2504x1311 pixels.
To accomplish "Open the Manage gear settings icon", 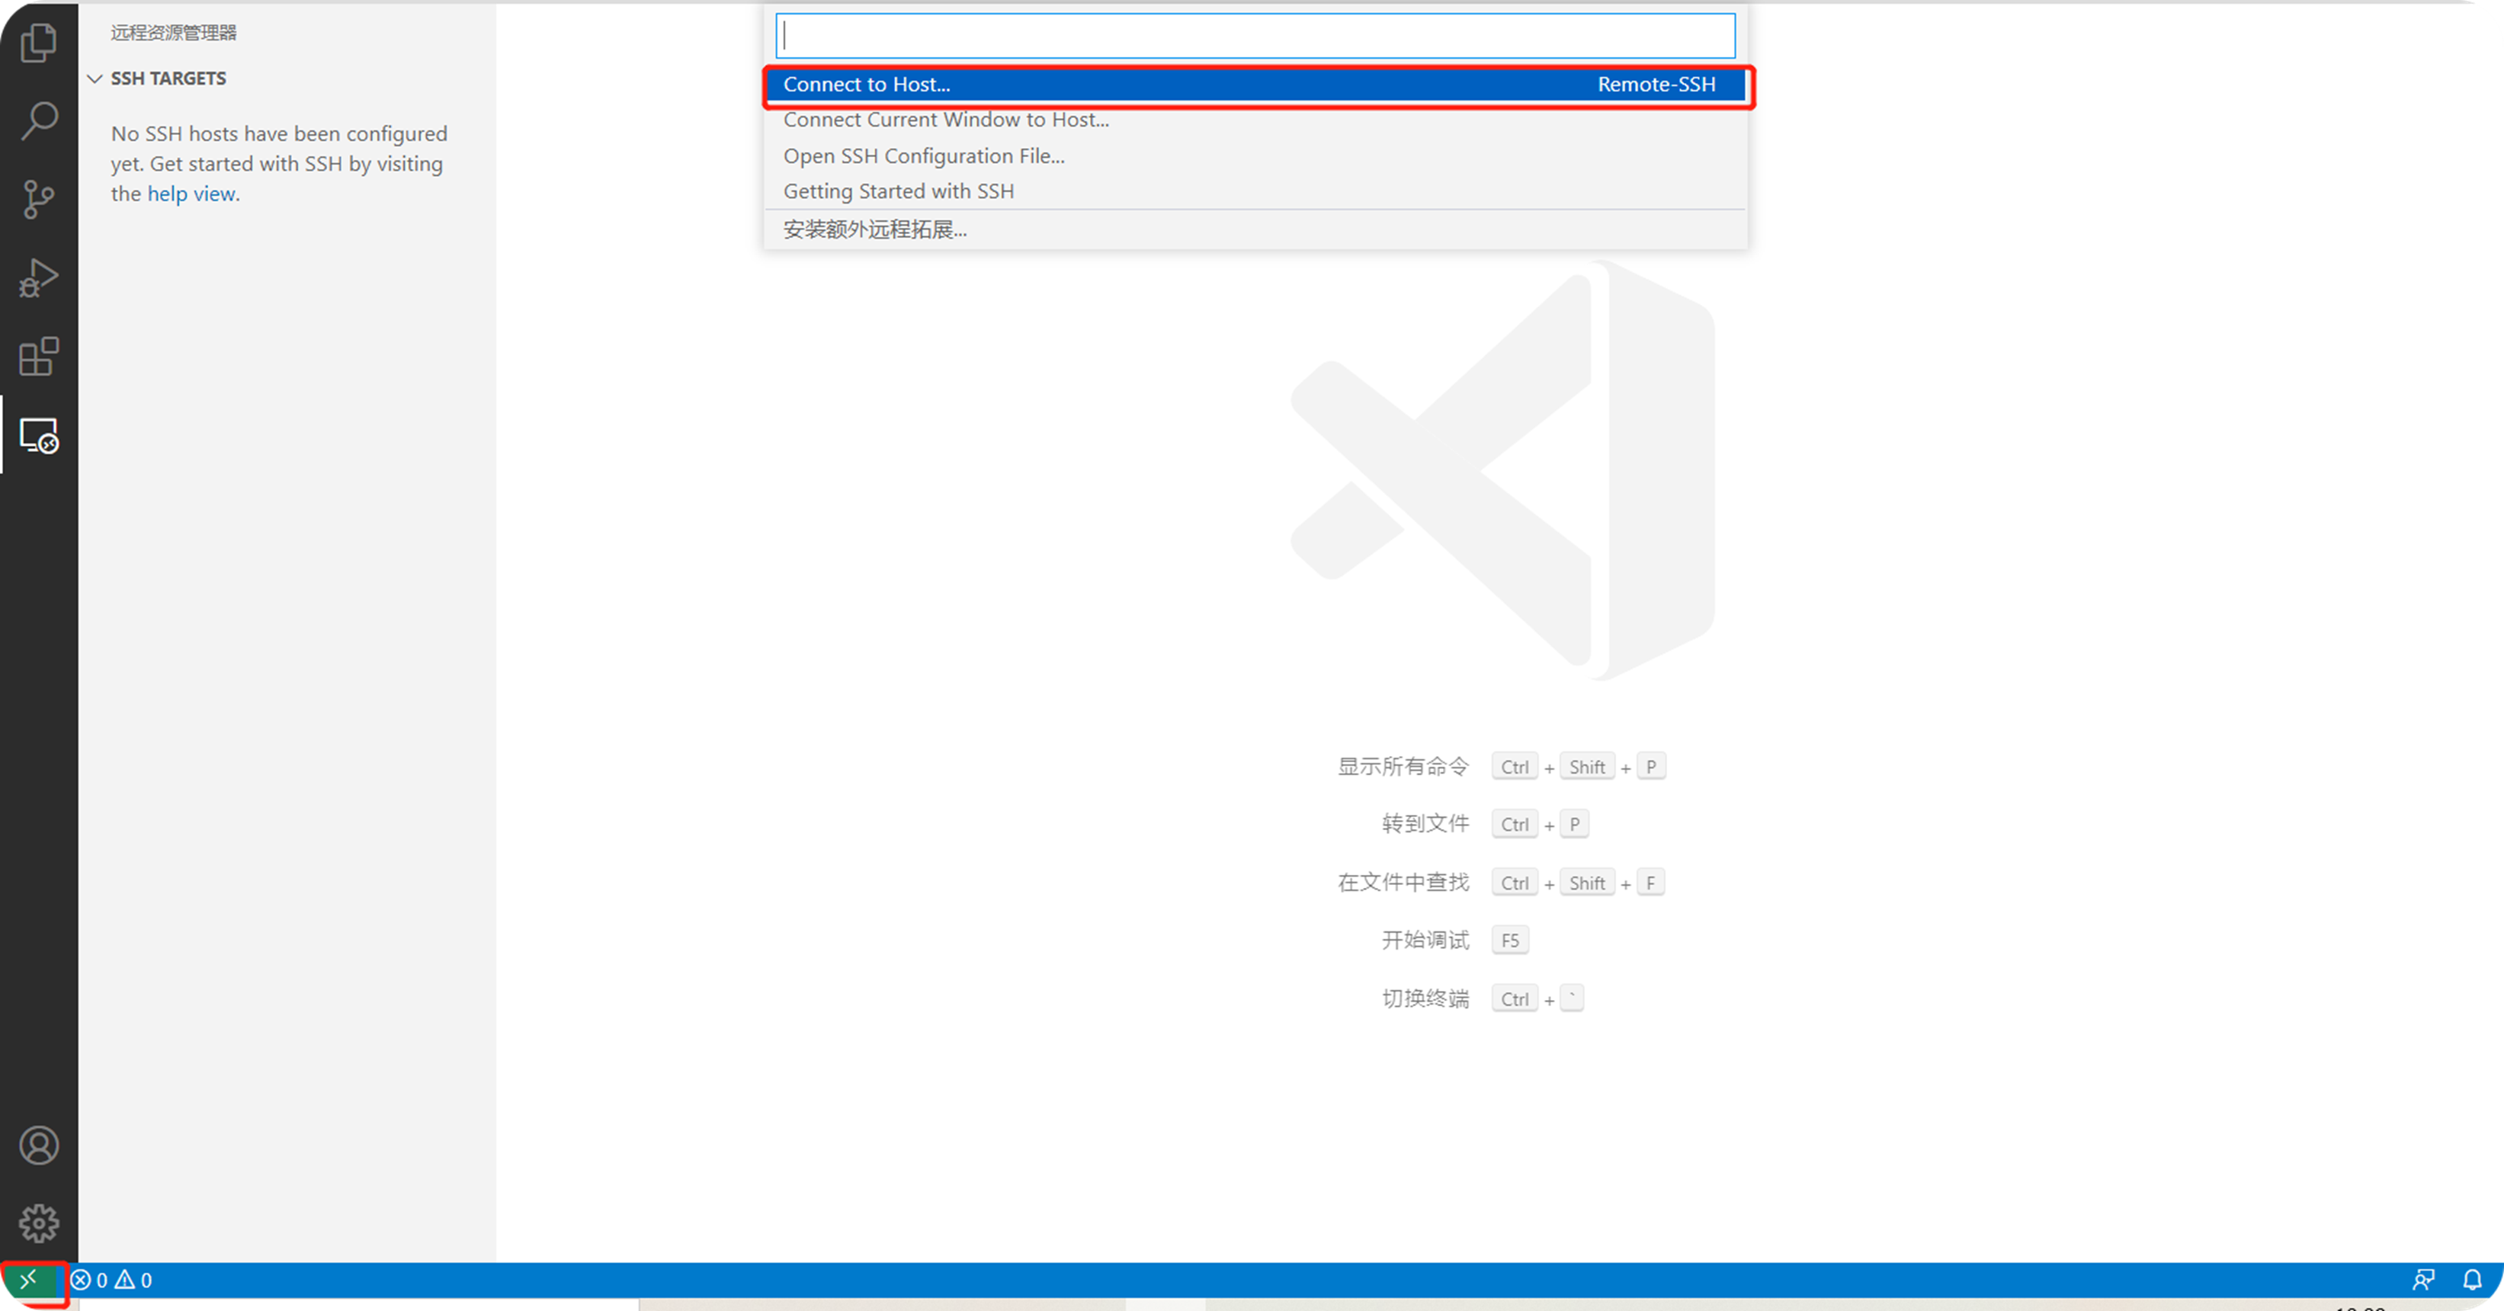I will click(39, 1223).
